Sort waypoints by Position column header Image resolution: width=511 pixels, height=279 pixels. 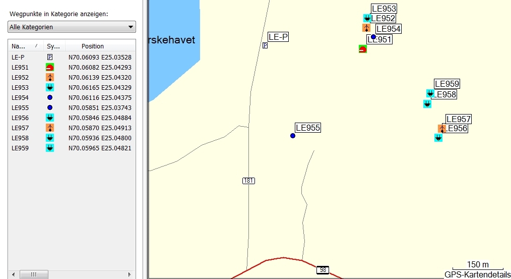(93, 46)
